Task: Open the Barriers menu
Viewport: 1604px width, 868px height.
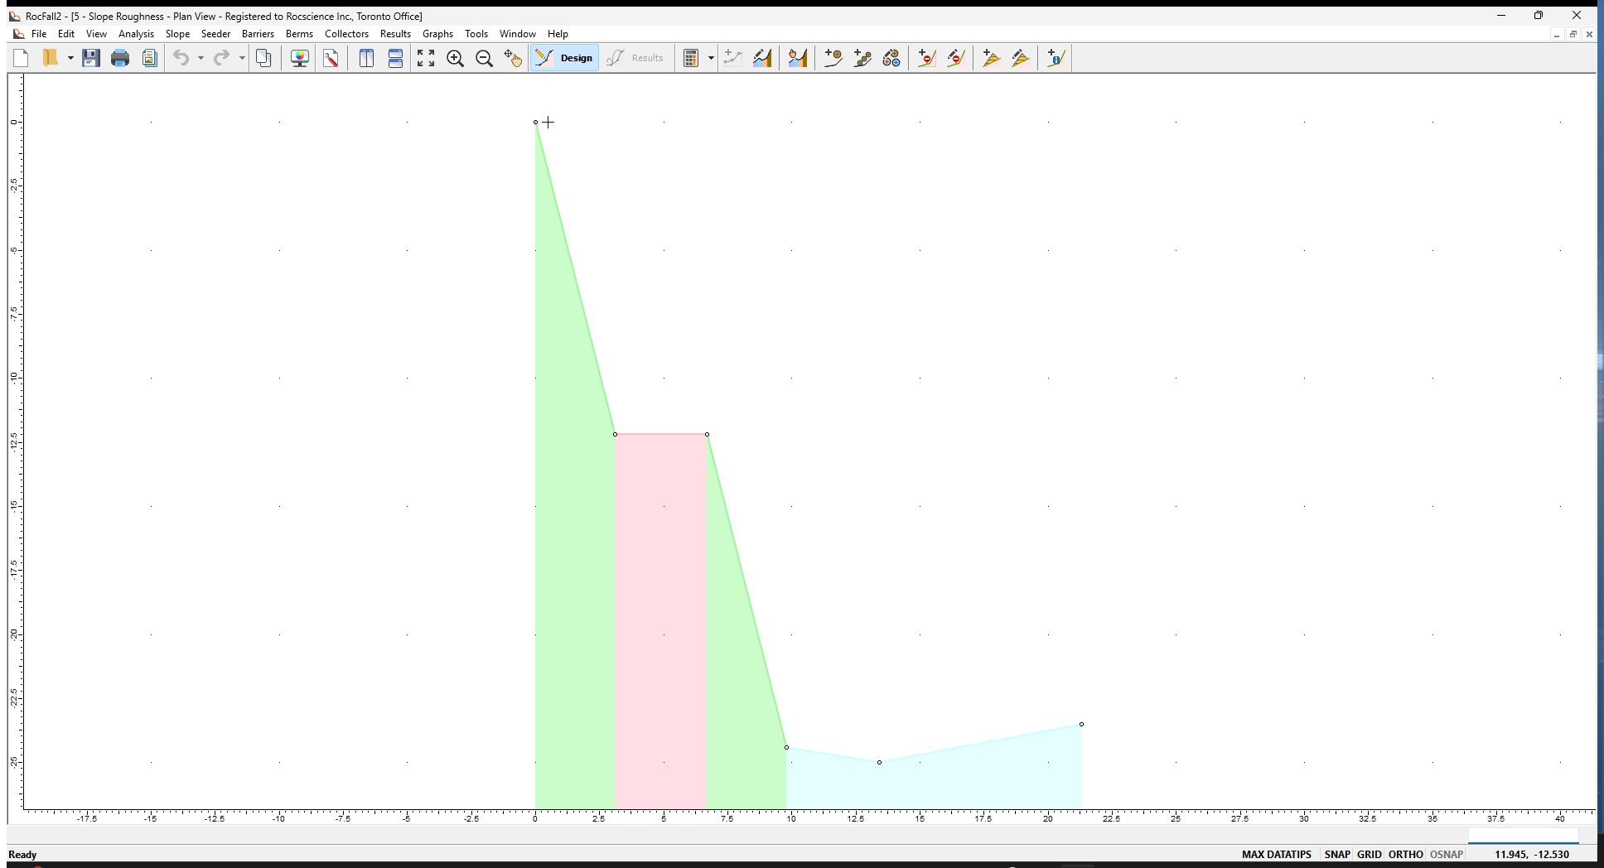Action: 258,34
